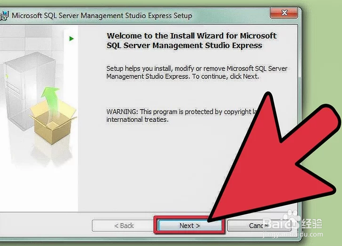Viewport: 342px width, 246px height.
Task: Close the Setup window with X
Action: [x=284, y=13]
